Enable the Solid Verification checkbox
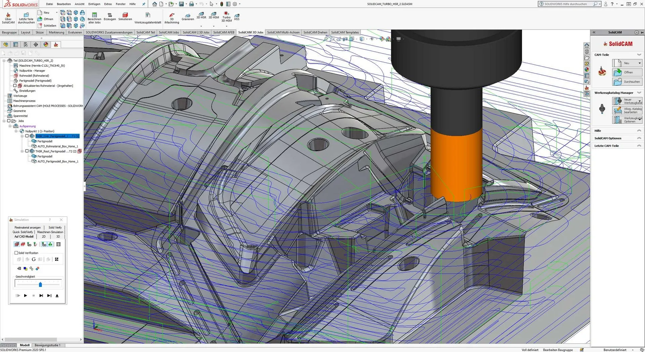This screenshot has width=645, height=352. 16,253
